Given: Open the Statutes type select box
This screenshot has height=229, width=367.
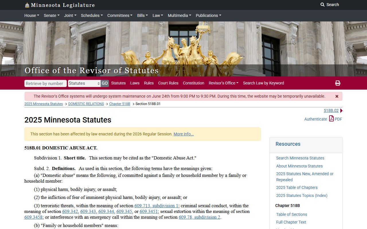Looking at the screenshot, I should point(84,83).
